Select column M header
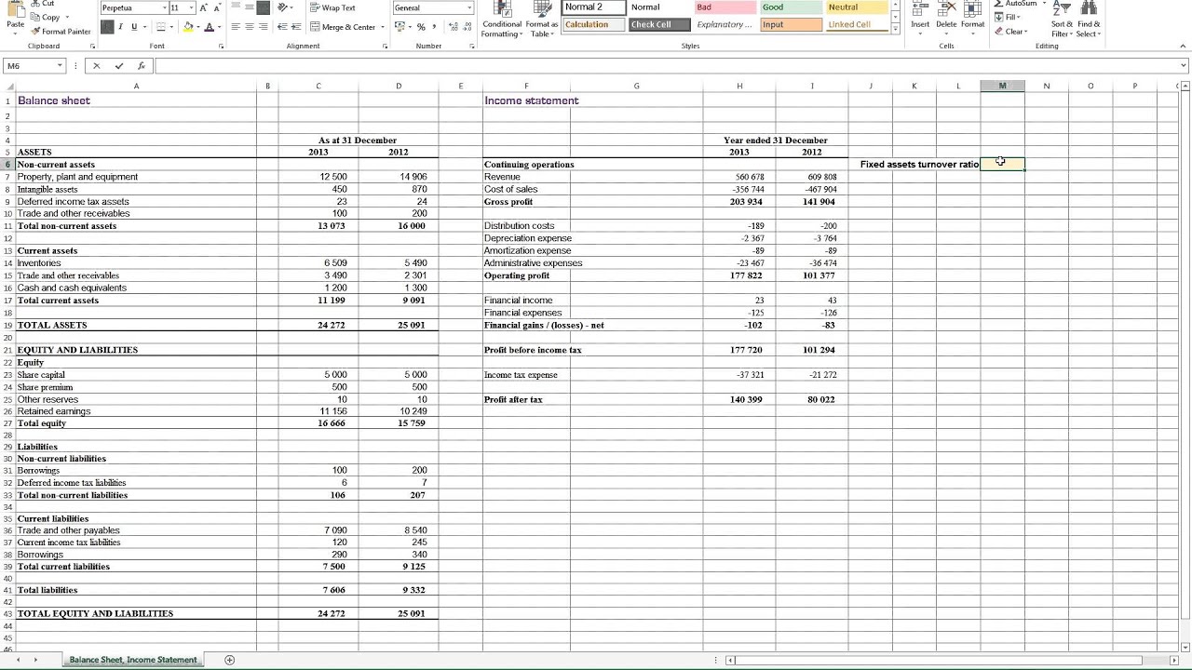 1002,86
